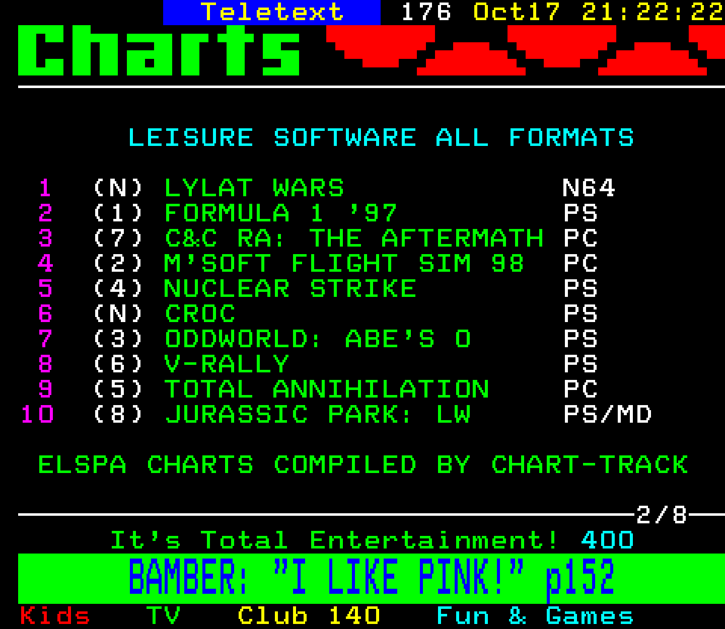The height and width of the screenshot is (629, 725).
Task: Select TOTAL ANNIHILATION chart entry
Action: [327, 389]
